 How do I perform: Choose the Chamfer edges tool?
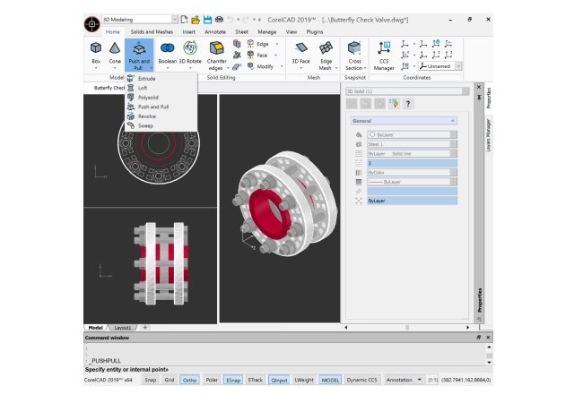tap(217, 55)
